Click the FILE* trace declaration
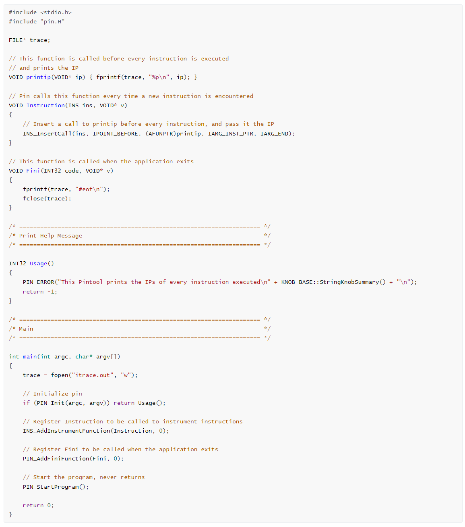 click(x=29, y=40)
